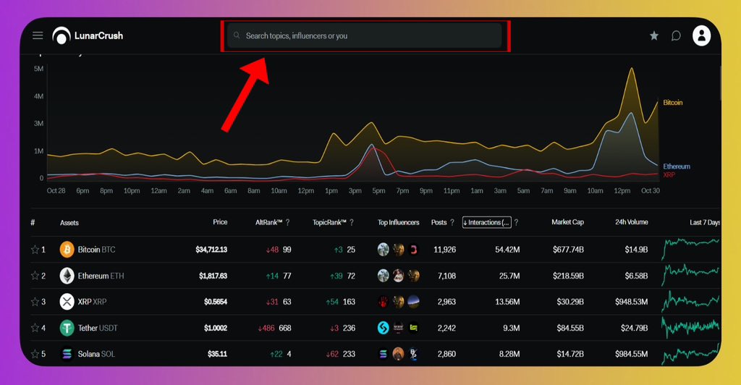Sort by the AltRank column header

[268, 222]
